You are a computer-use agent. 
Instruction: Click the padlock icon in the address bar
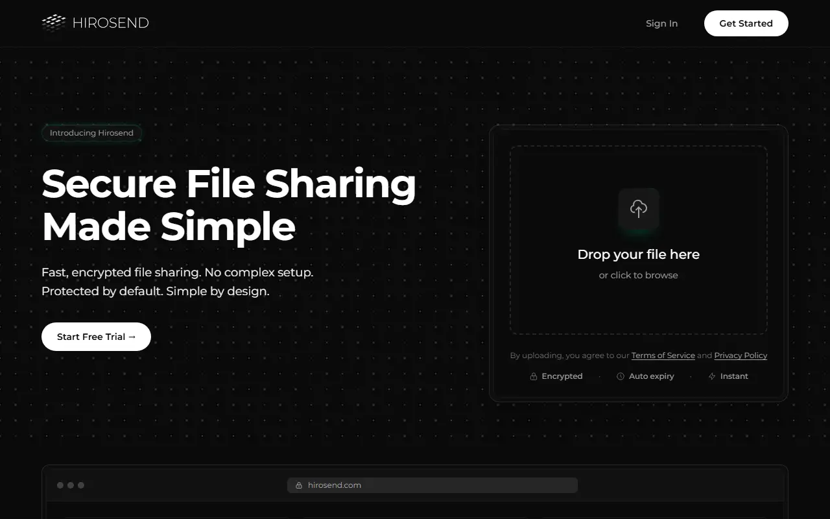299,485
